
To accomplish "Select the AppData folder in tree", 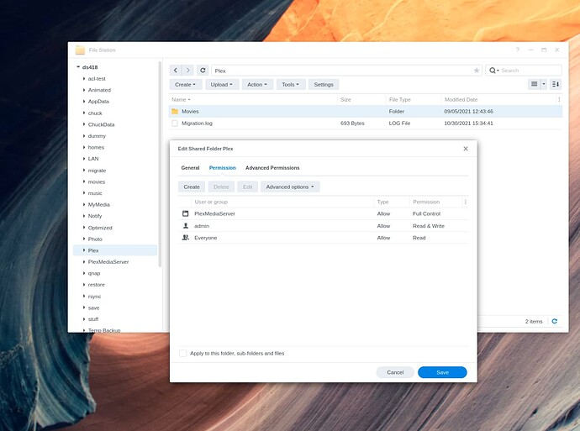I will point(98,102).
